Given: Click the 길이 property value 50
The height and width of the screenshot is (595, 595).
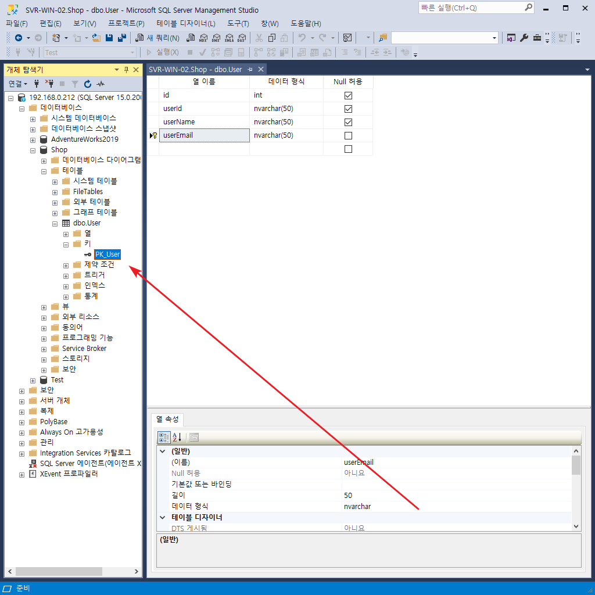Looking at the screenshot, I should [457, 496].
